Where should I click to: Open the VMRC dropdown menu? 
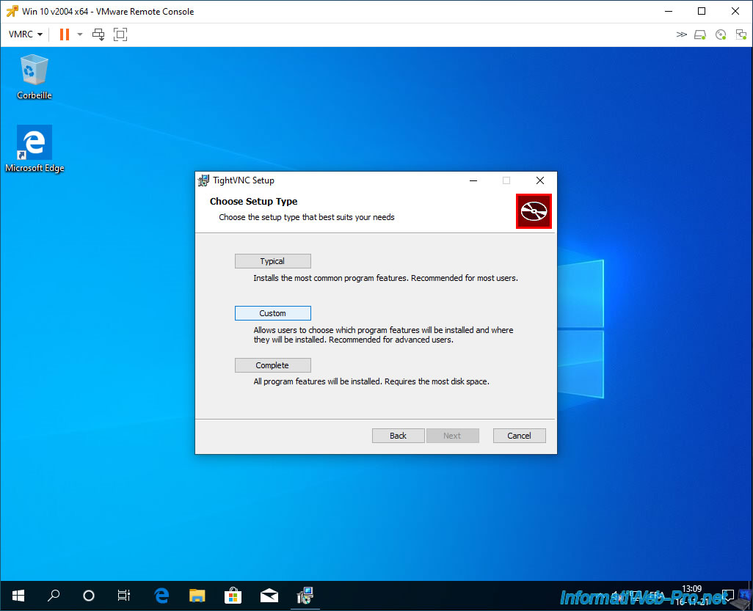(26, 34)
